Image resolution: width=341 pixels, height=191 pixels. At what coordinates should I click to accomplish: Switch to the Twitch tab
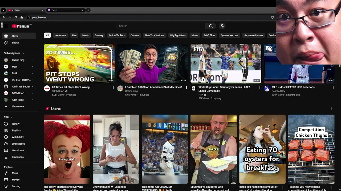[x=65, y=10]
